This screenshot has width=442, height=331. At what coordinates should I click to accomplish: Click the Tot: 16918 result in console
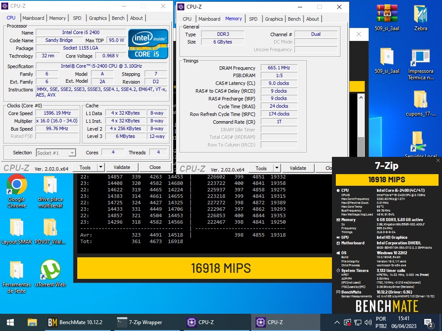pyautogui.click(x=175, y=241)
